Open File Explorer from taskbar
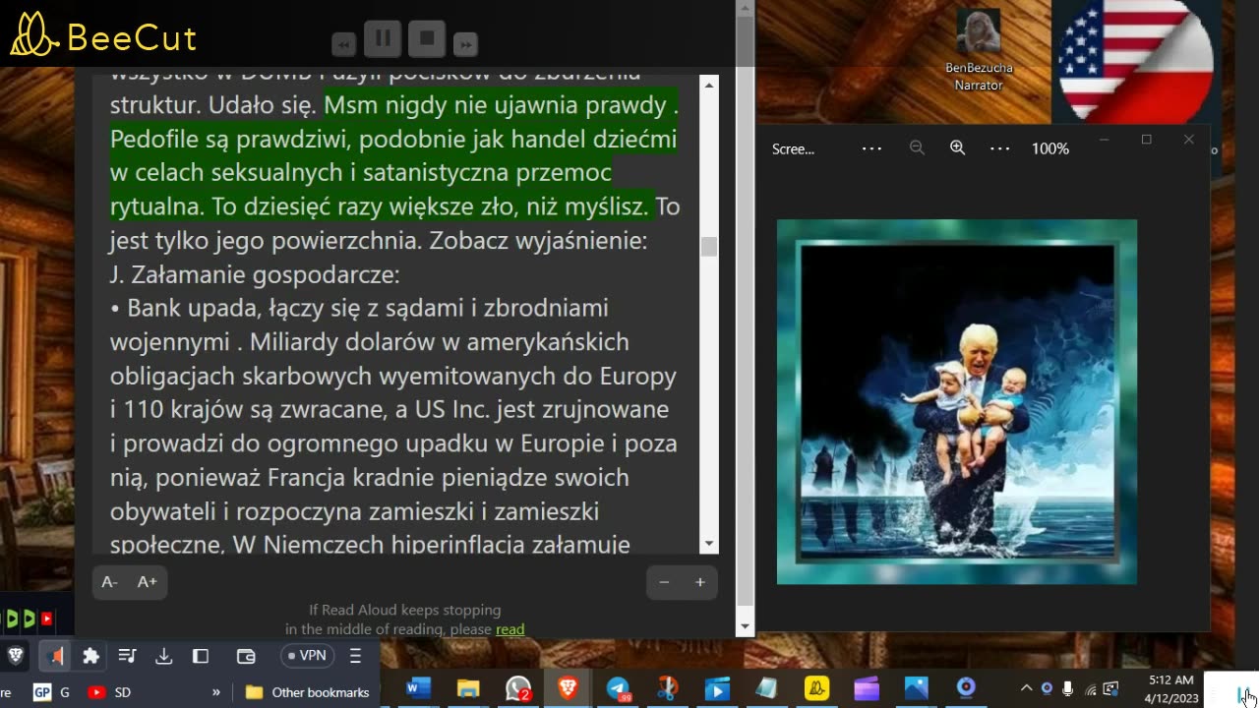Image resolution: width=1259 pixels, height=708 pixels. [x=468, y=688]
